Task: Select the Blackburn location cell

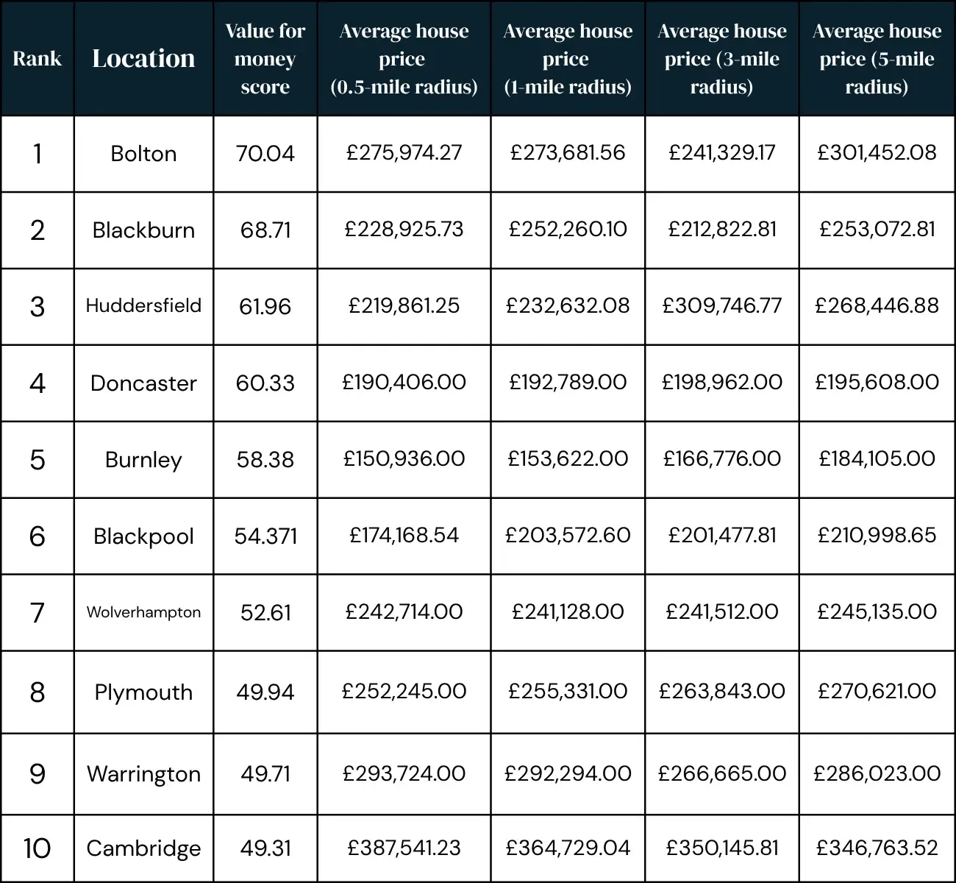Action: tap(143, 230)
